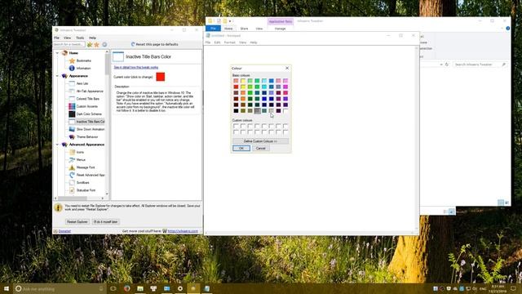Click Define Custom Colours button
This screenshot has height=294, width=522.
click(260, 141)
